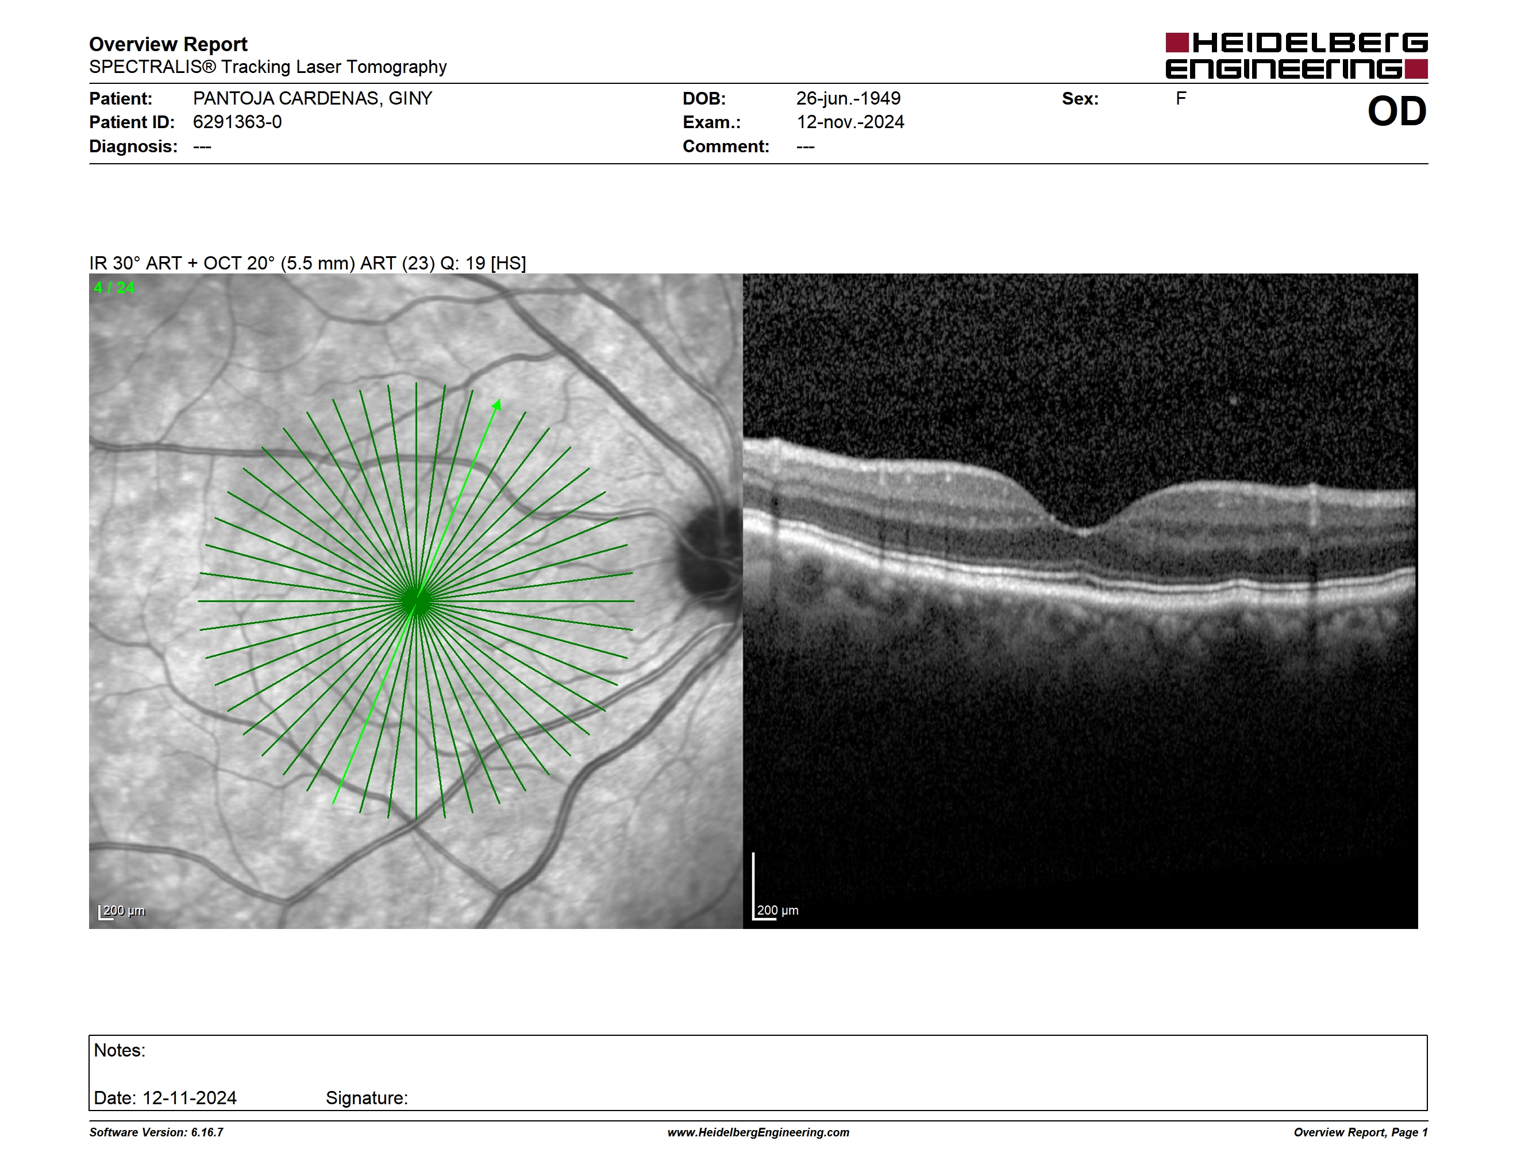Screen dimensions: 1517x1172
Task: Click the Heidelberg Engineering logo
Action: coord(1296,56)
